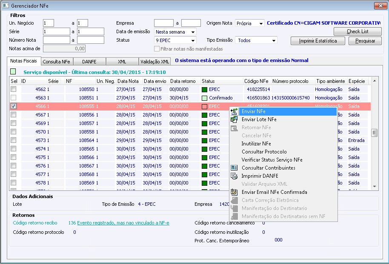Click the first Empresa input field
This screenshot has width=389, height=264.
tap(164, 23)
